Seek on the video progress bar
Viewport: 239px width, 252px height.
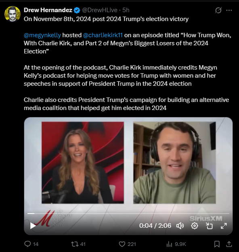[x=128, y=214]
